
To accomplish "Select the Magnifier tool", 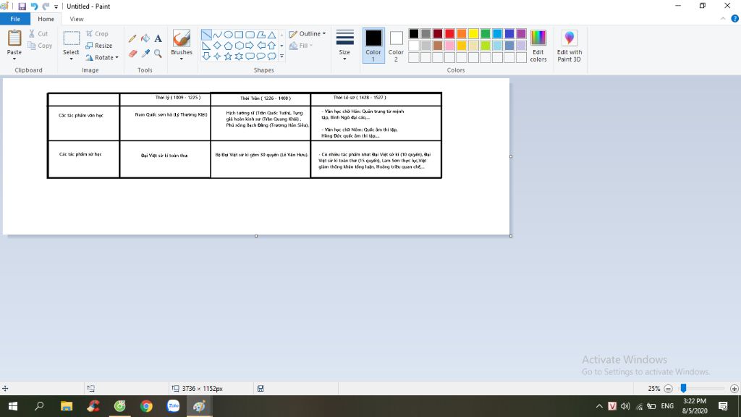I will coord(158,54).
